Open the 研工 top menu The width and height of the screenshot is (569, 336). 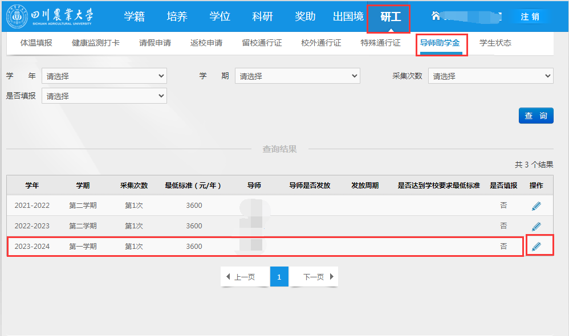[x=391, y=17]
